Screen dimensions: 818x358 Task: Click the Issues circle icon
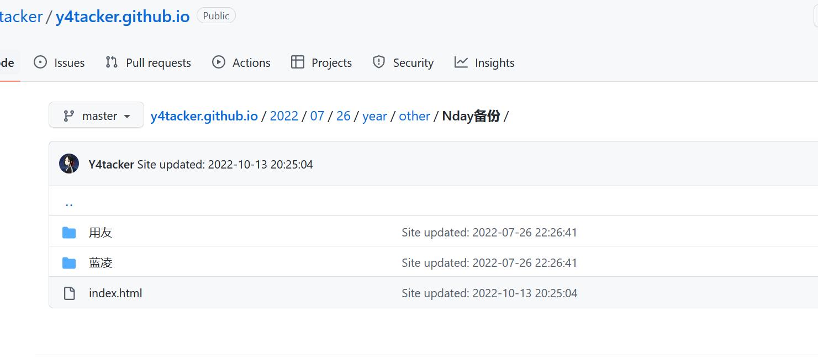click(x=40, y=62)
